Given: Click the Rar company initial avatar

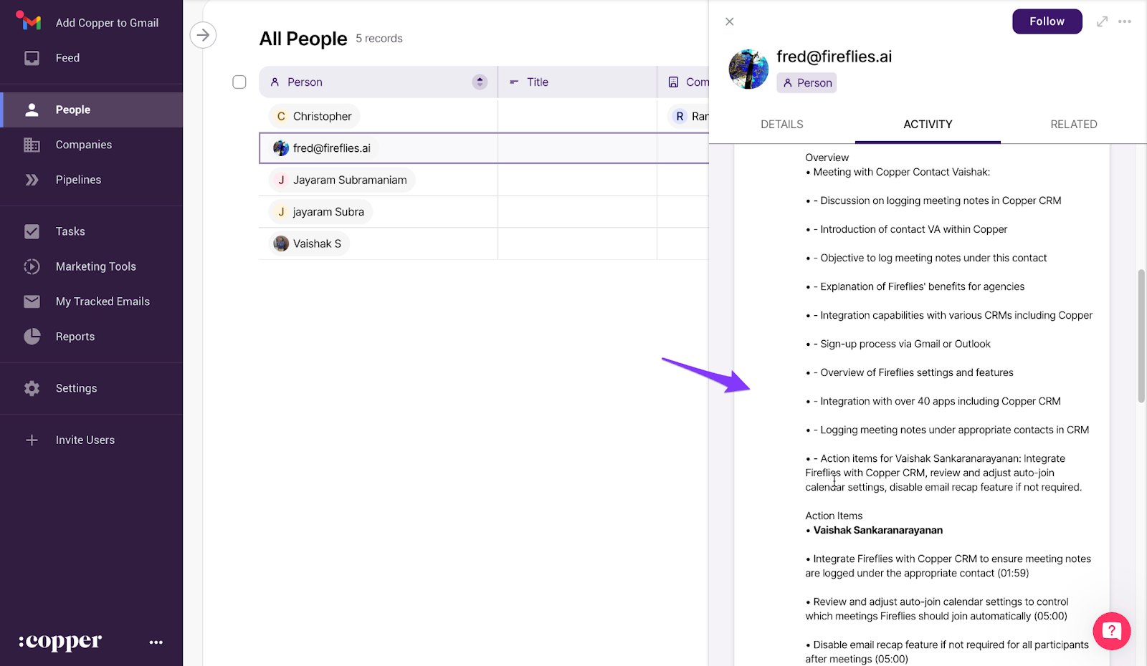Looking at the screenshot, I should click(x=680, y=116).
